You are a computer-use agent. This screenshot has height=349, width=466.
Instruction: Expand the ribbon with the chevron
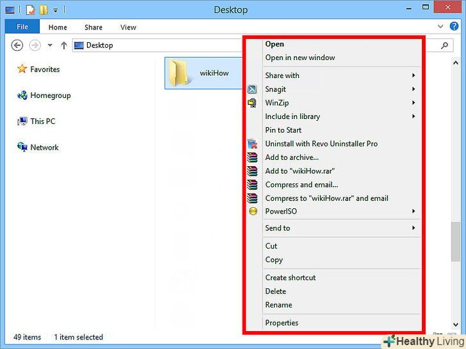click(x=440, y=26)
